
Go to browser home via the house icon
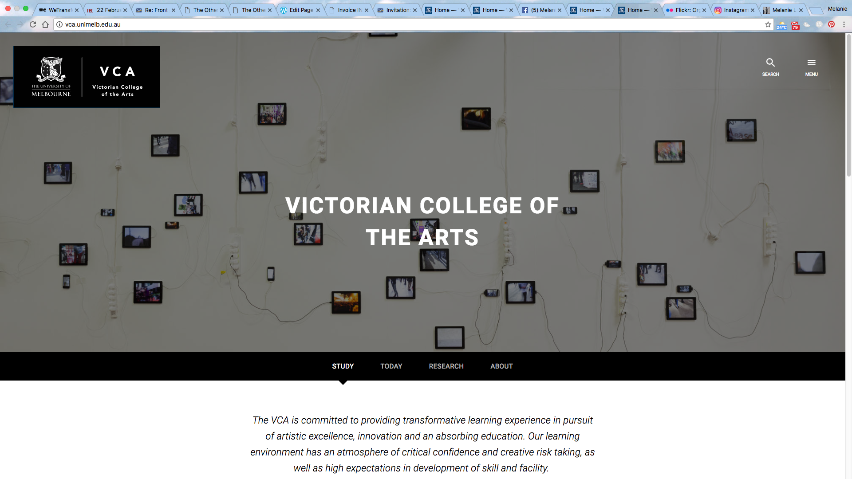pyautogui.click(x=45, y=24)
